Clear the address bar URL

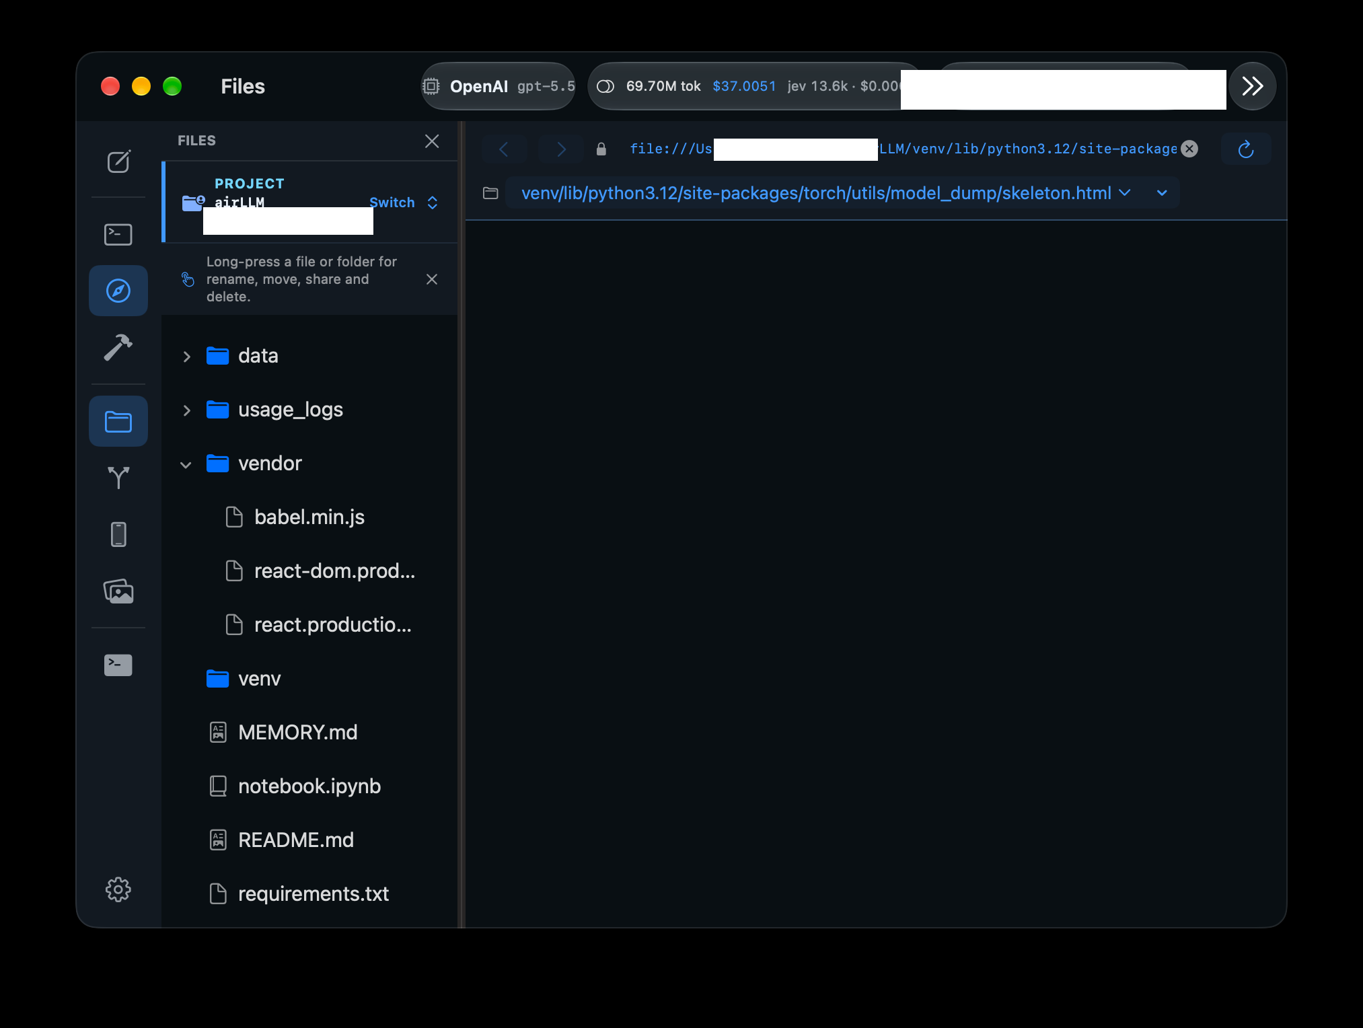click(1189, 149)
